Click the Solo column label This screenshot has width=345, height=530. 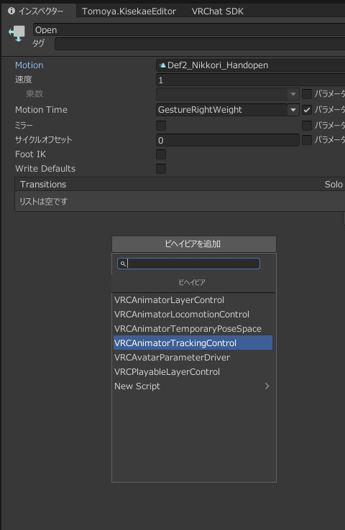(333, 185)
